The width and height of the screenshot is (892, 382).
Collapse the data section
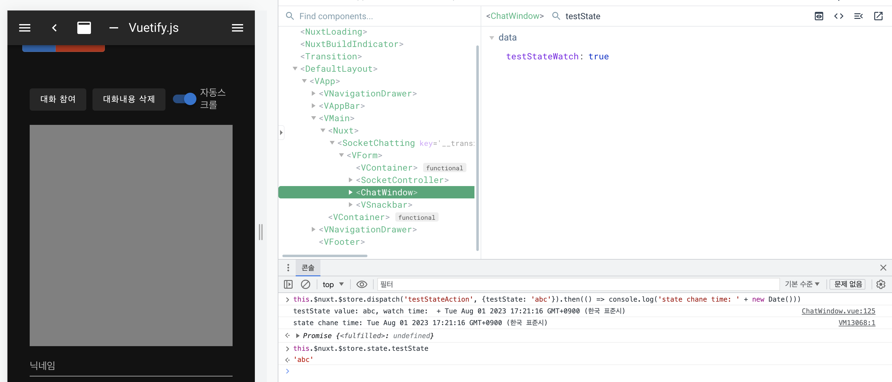(x=491, y=38)
